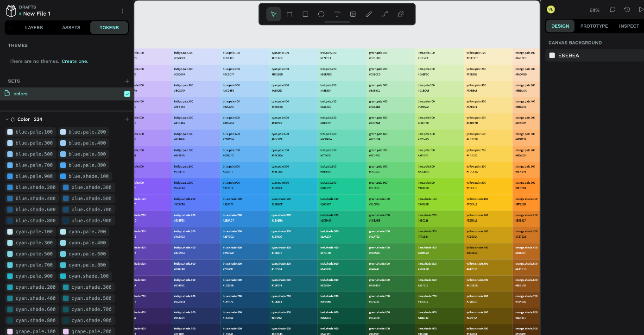Select the blue.pale.500 token
This screenshot has width=644, height=335.
point(31,154)
